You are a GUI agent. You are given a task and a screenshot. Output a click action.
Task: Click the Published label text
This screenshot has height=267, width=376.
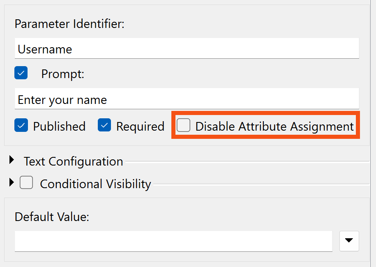[59, 127]
